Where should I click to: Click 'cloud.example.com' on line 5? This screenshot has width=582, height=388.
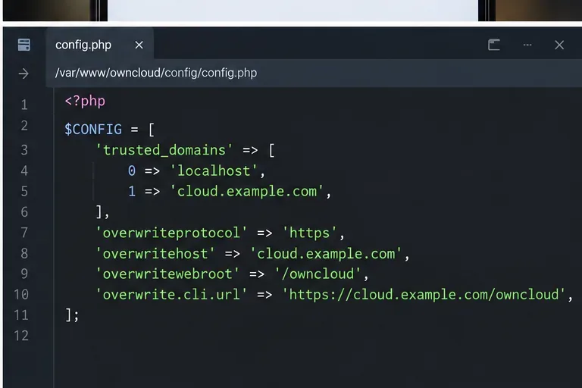pyautogui.click(x=247, y=191)
